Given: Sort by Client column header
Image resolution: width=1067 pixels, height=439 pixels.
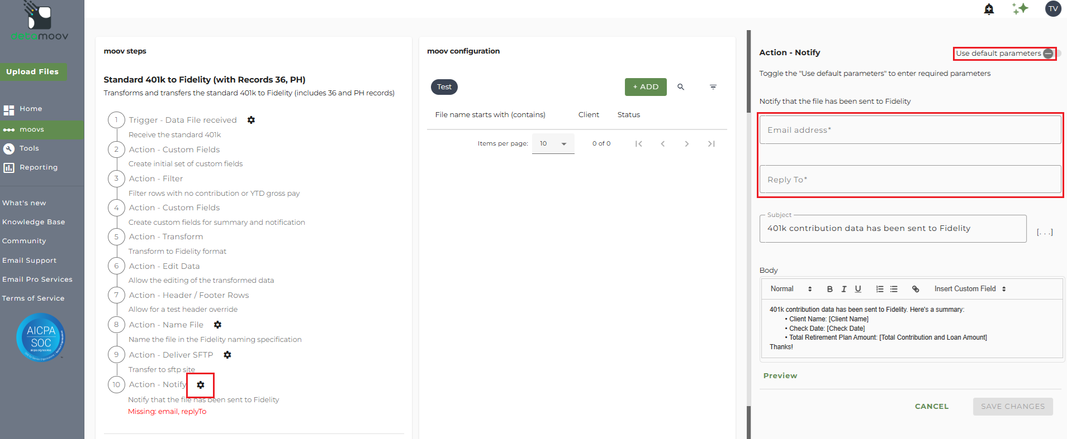Looking at the screenshot, I should coord(589,115).
